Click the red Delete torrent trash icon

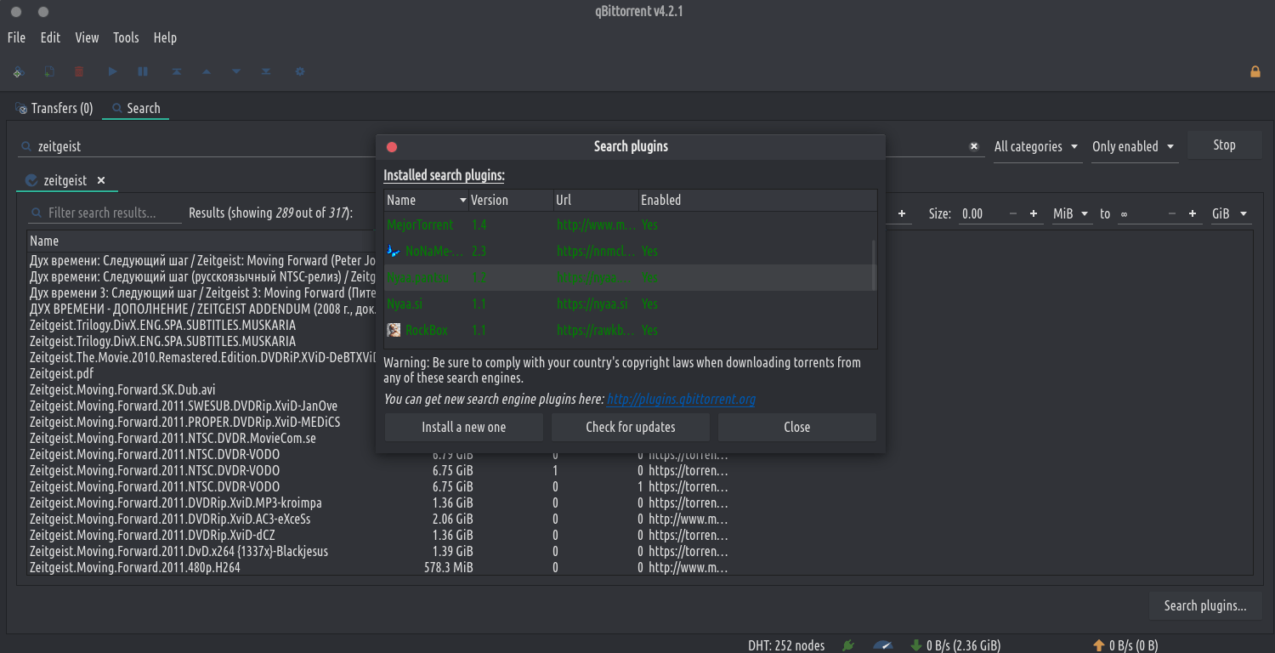click(79, 72)
